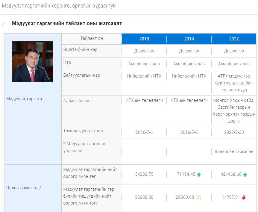This screenshot has height=212, width=258.
Task: Click the unchanged equals icon next to 22000.00
Action: [199, 197]
